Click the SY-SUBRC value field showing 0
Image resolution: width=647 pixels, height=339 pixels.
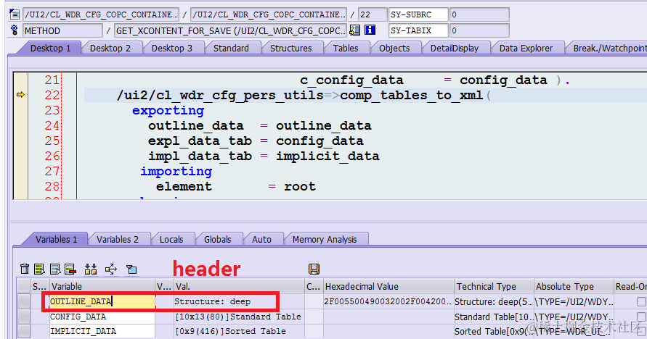point(479,14)
